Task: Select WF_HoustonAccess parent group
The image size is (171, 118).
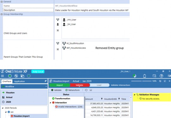Action: tap(76, 48)
